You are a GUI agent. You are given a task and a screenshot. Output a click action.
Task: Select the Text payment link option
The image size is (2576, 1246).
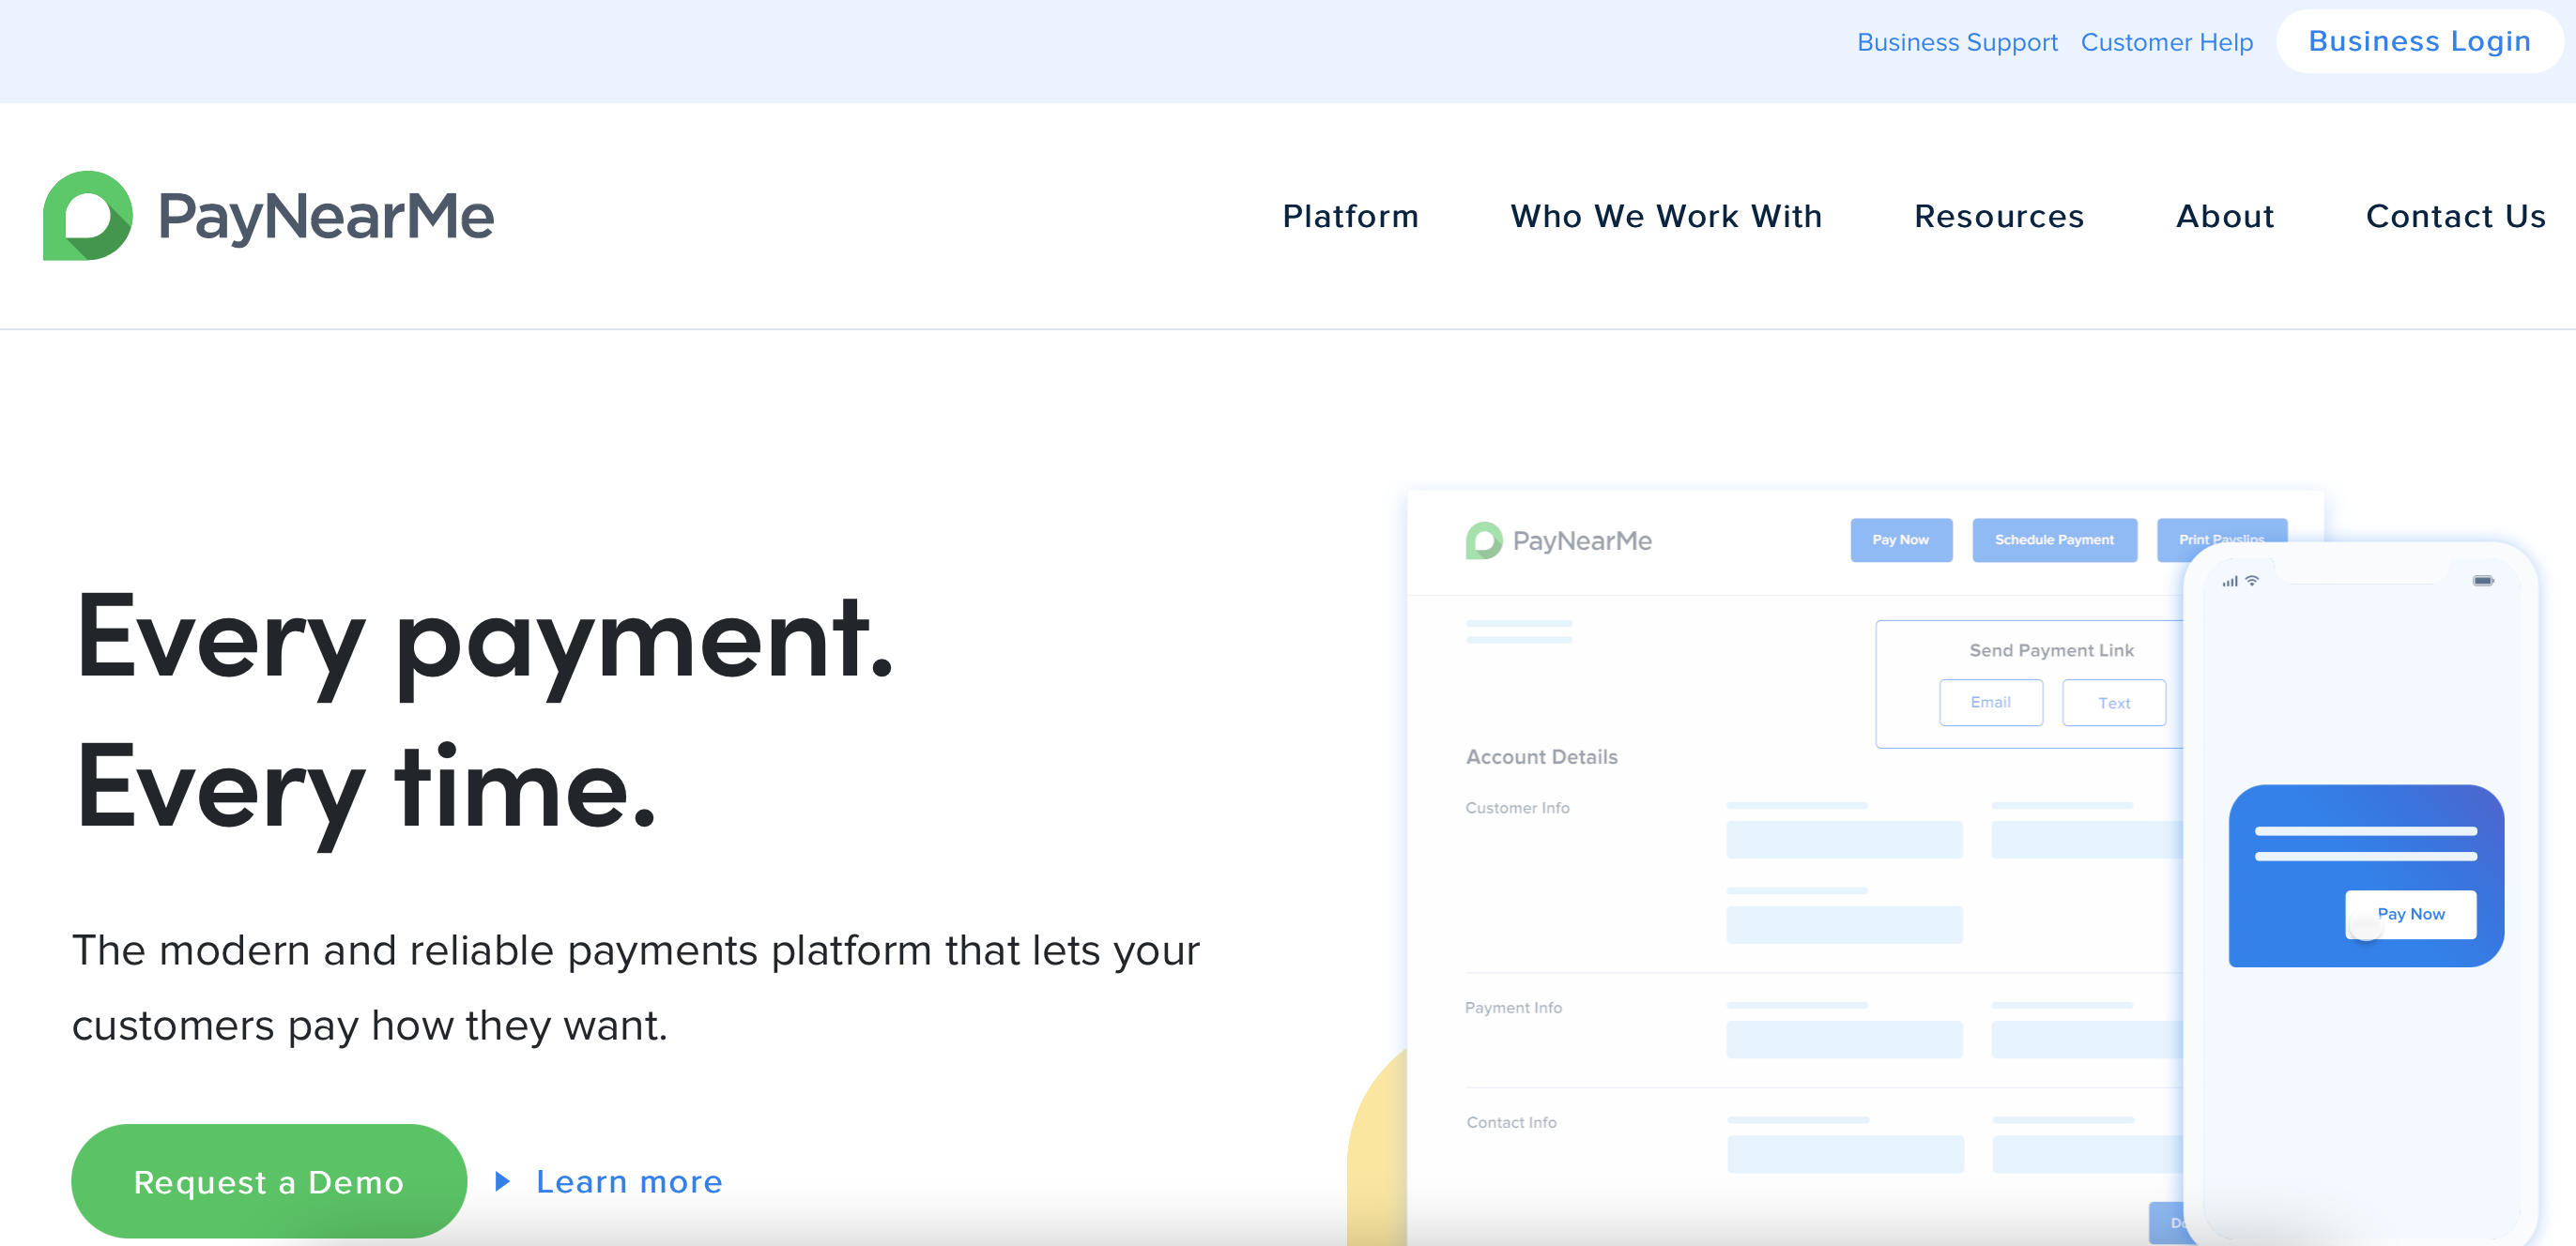(2113, 703)
